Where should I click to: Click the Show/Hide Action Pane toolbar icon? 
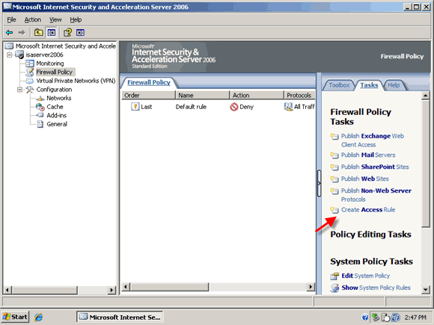[x=81, y=33]
